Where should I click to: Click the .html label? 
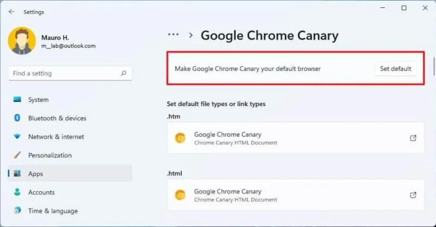(174, 173)
